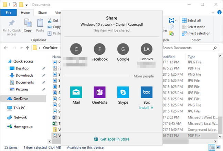The width and height of the screenshot is (223, 151).
Task: Select the JPEG File type row
Action: [194, 62]
